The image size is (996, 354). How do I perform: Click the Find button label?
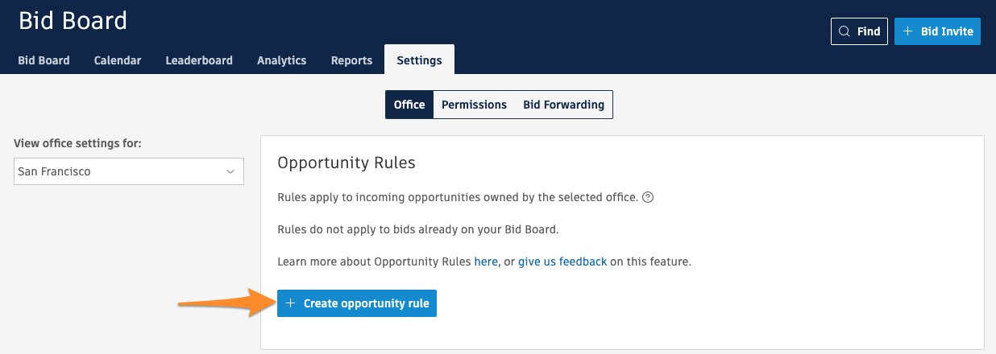[x=869, y=31]
